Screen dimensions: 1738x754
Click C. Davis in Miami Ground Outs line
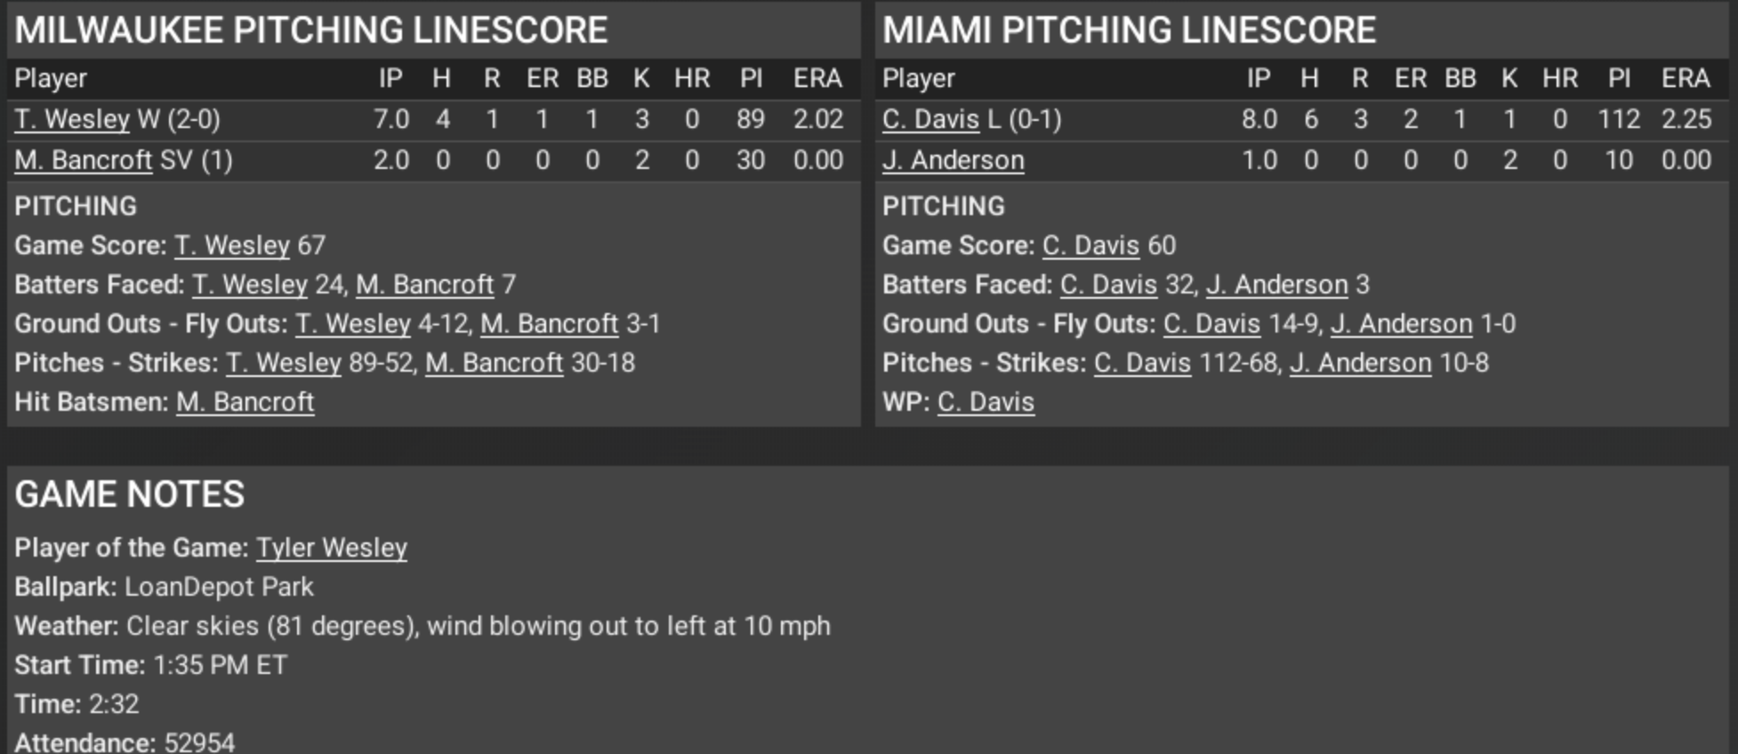[x=1211, y=324]
